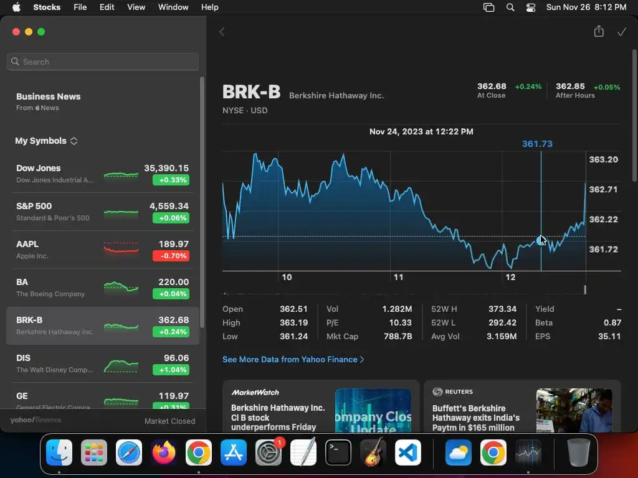Open Terminal from the Dock
The width and height of the screenshot is (638, 478).
click(x=338, y=452)
